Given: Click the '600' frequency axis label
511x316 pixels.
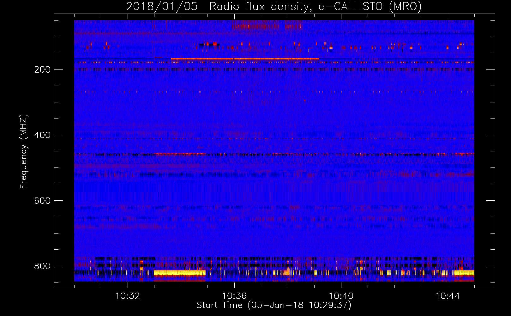Looking at the screenshot, I should coord(42,201).
